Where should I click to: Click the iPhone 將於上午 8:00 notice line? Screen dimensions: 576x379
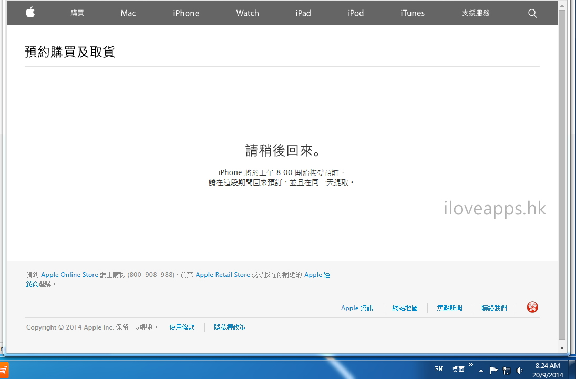(x=281, y=172)
